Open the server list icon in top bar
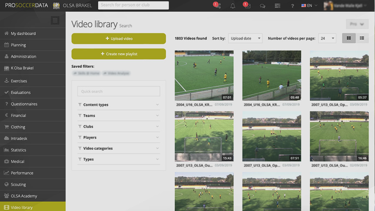 (278, 6)
